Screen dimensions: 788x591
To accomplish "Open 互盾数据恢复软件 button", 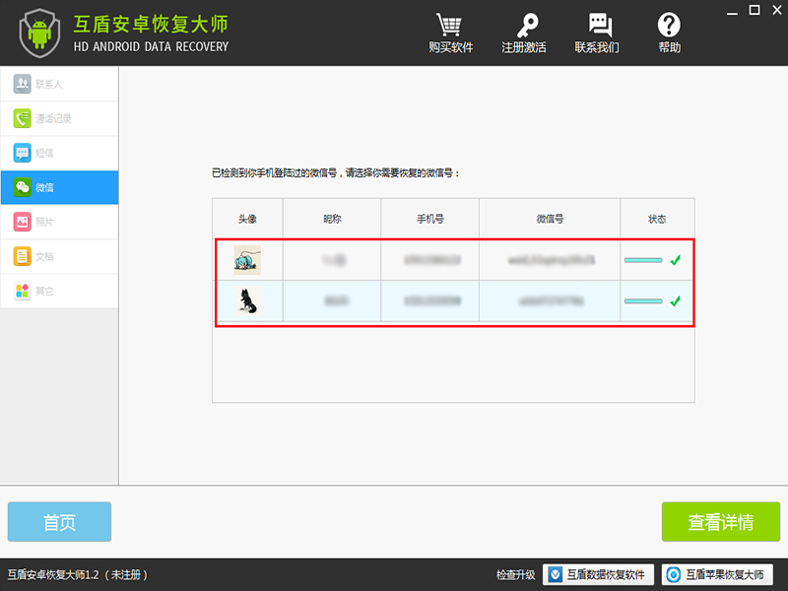I will click(598, 574).
